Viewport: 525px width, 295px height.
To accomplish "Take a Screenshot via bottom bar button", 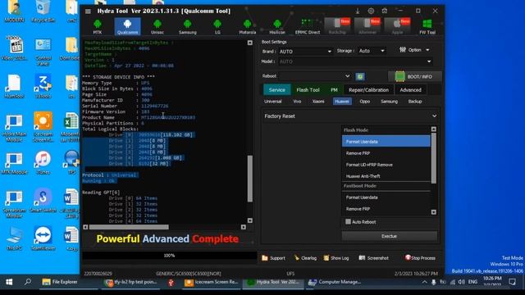I will (374, 258).
